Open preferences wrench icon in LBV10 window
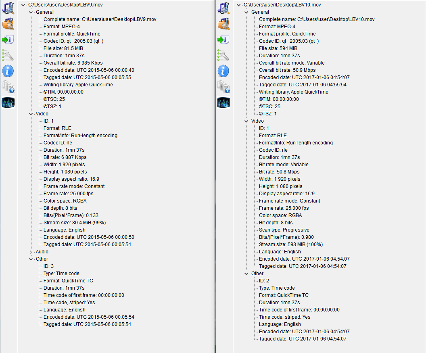Viewport: 426px width, 353px height. click(x=223, y=55)
